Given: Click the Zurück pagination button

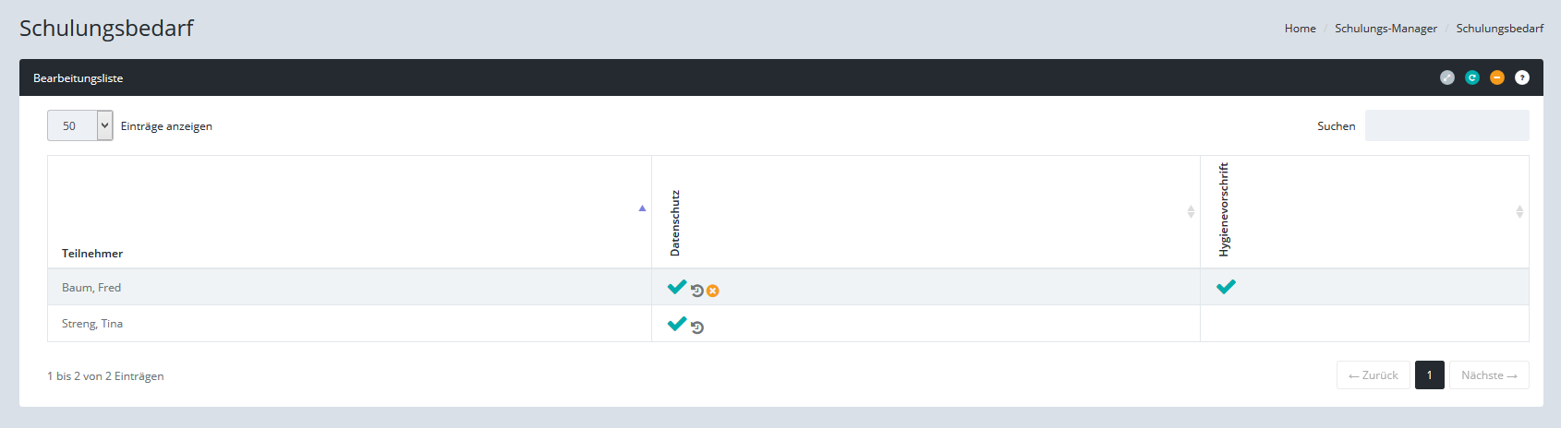Looking at the screenshot, I should pyautogui.click(x=1373, y=375).
